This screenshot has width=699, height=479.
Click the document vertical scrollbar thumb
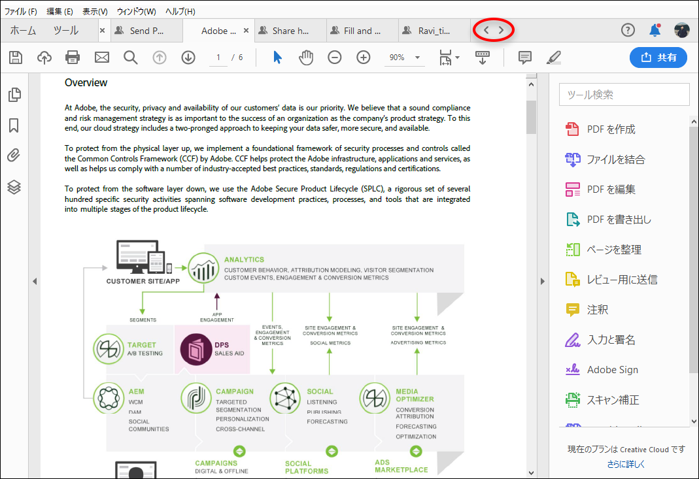coord(531,117)
